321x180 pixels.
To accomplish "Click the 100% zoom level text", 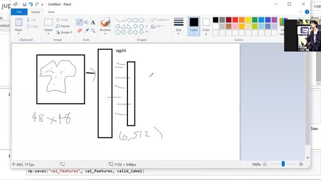I will [x=256, y=164].
